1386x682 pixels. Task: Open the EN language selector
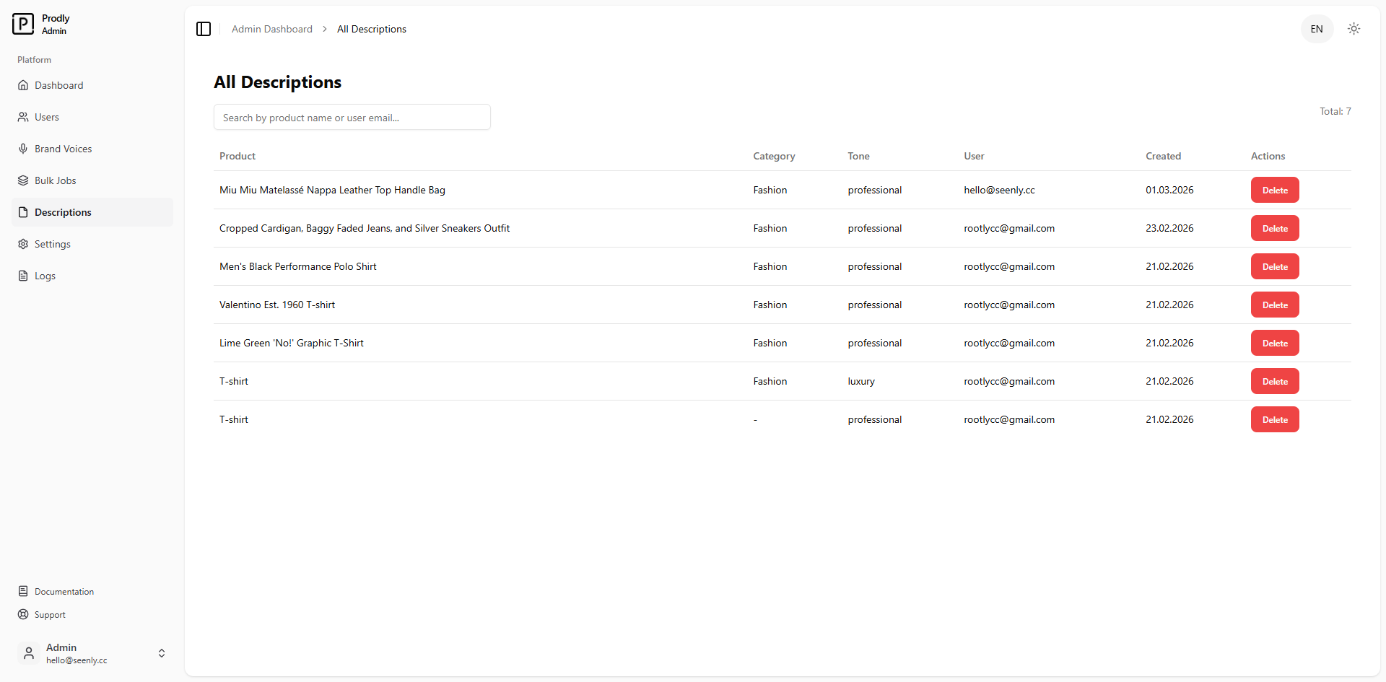pos(1316,29)
